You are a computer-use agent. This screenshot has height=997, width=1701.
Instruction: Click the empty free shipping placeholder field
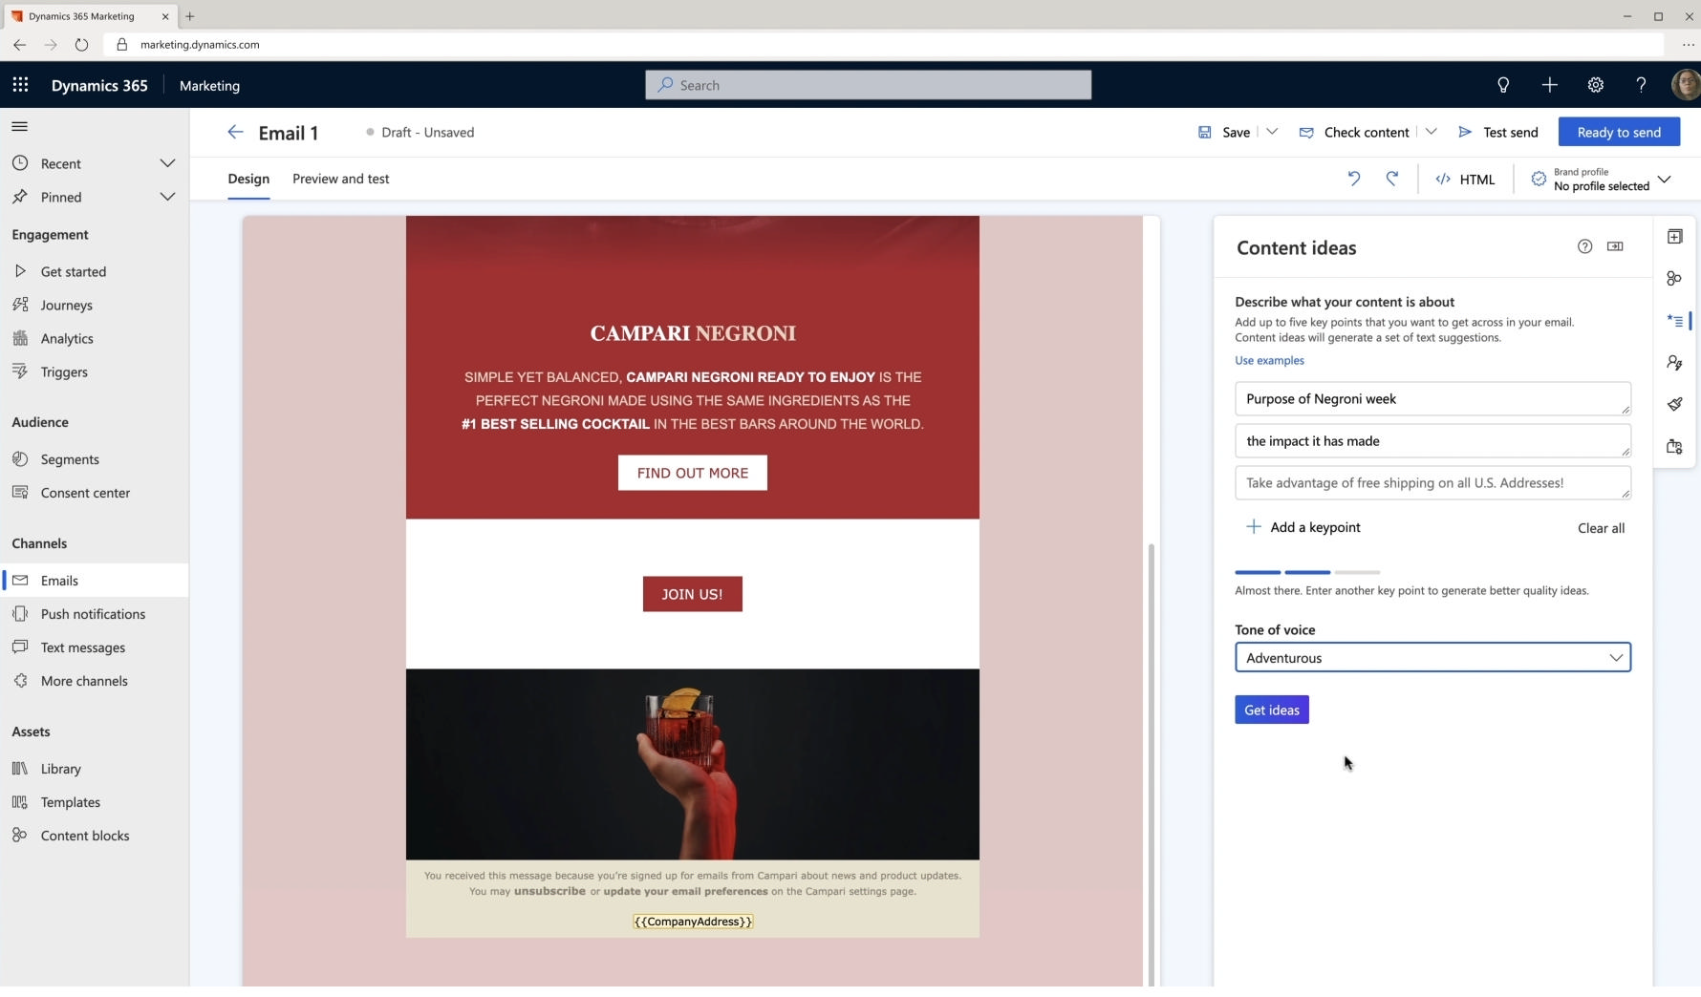(1432, 482)
